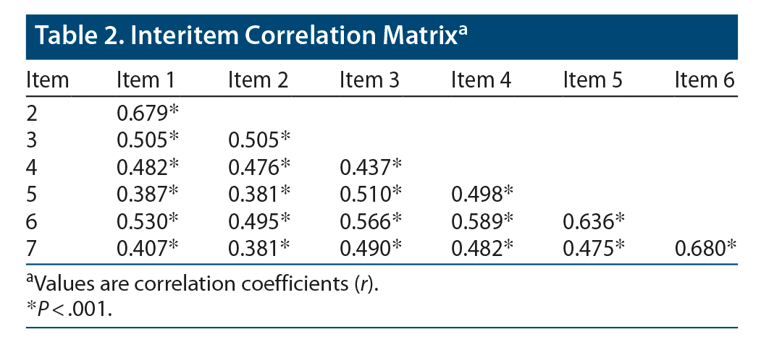Click the Item 2 column header
761x350 pixels.
coord(258,80)
